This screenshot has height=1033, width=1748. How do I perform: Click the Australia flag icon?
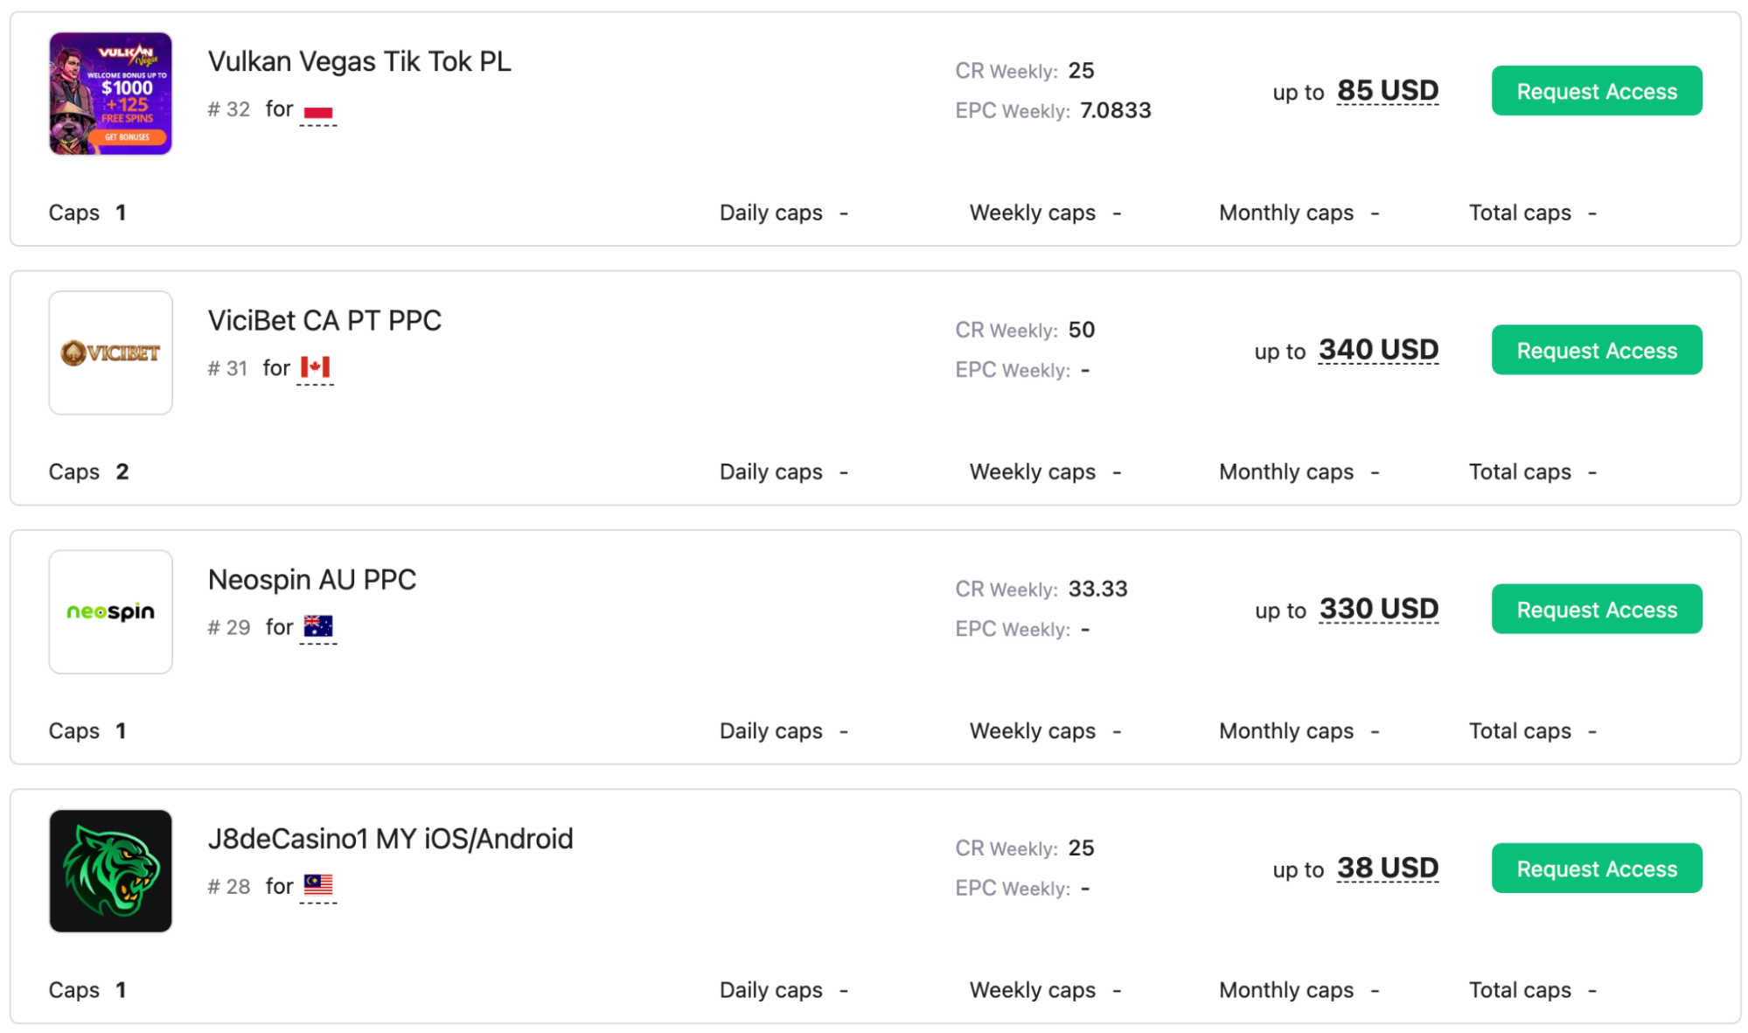point(318,626)
